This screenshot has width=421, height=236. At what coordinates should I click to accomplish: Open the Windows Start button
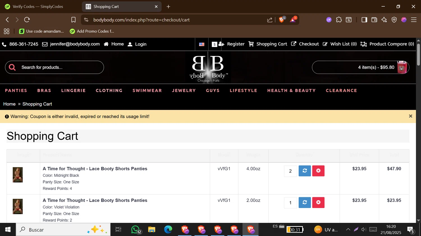(x=8, y=230)
